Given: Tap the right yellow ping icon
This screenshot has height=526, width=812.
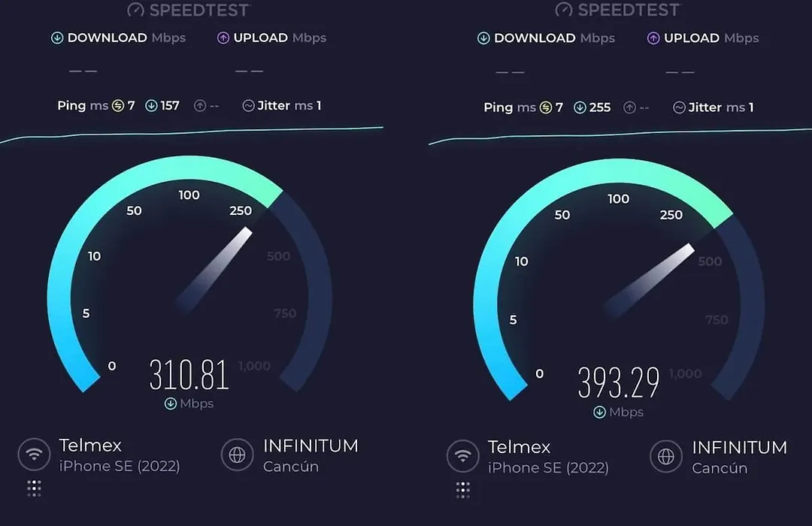Looking at the screenshot, I should (x=546, y=107).
